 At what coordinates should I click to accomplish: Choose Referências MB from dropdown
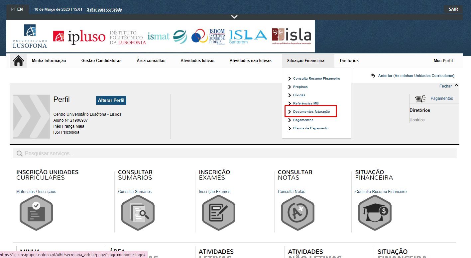(305, 103)
